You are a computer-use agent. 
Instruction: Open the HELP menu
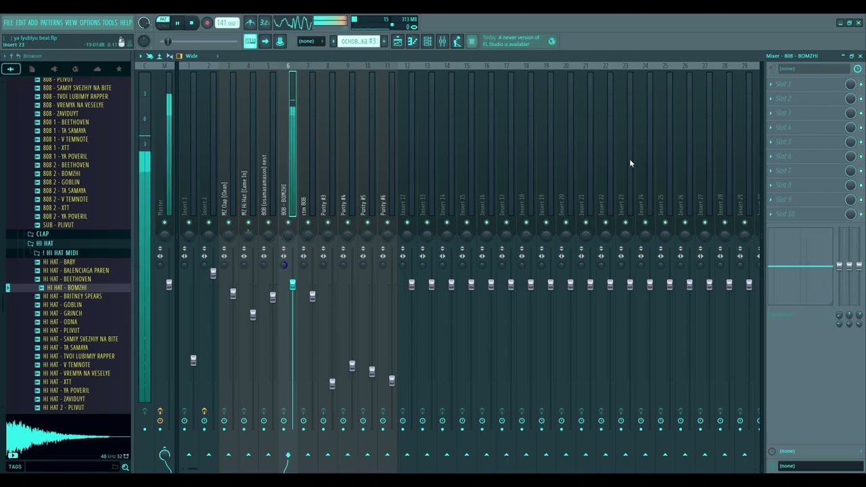pos(126,22)
